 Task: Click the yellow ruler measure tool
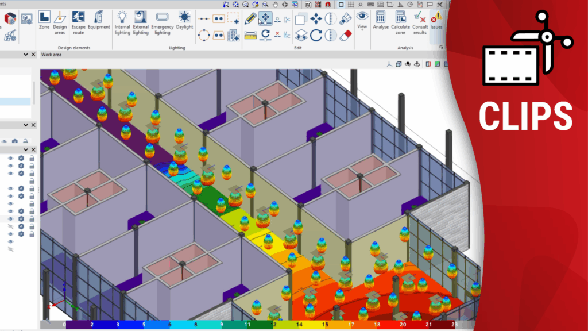click(x=250, y=36)
